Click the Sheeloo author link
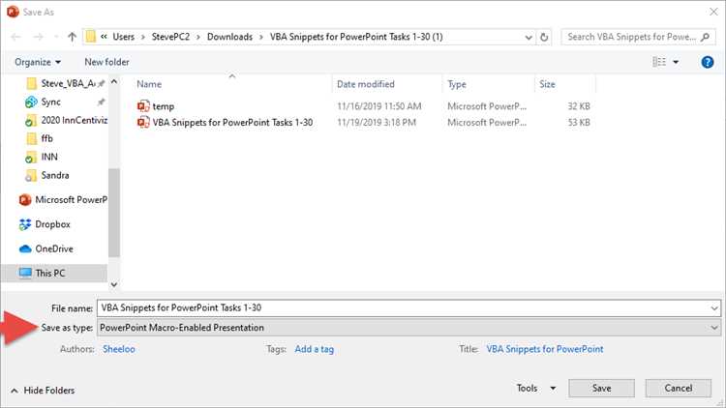The image size is (726, 408). pyautogui.click(x=119, y=349)
